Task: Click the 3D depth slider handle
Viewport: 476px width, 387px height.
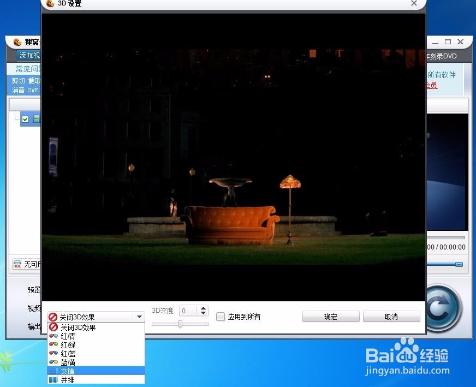Action: click(x=180, y=324)
